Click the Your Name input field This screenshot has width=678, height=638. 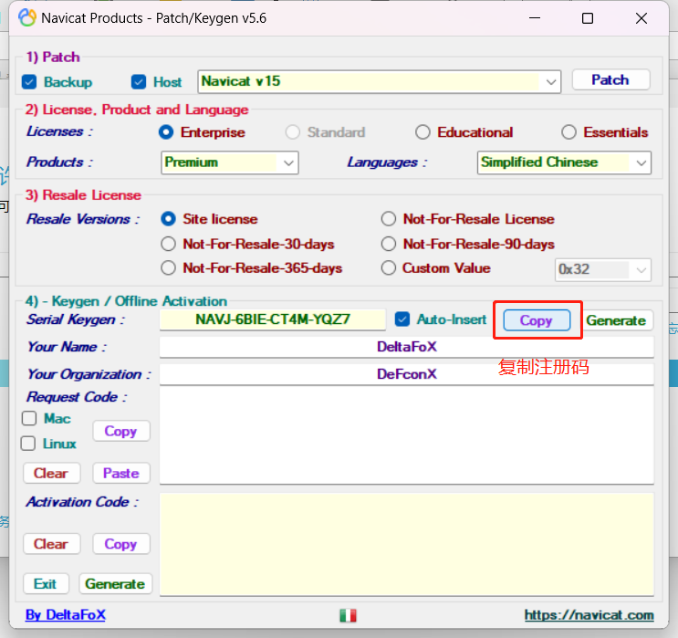[x=406, y=347]
